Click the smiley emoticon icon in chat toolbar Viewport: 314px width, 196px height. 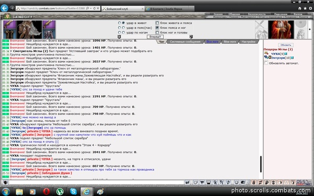click(x=237, y=182)
